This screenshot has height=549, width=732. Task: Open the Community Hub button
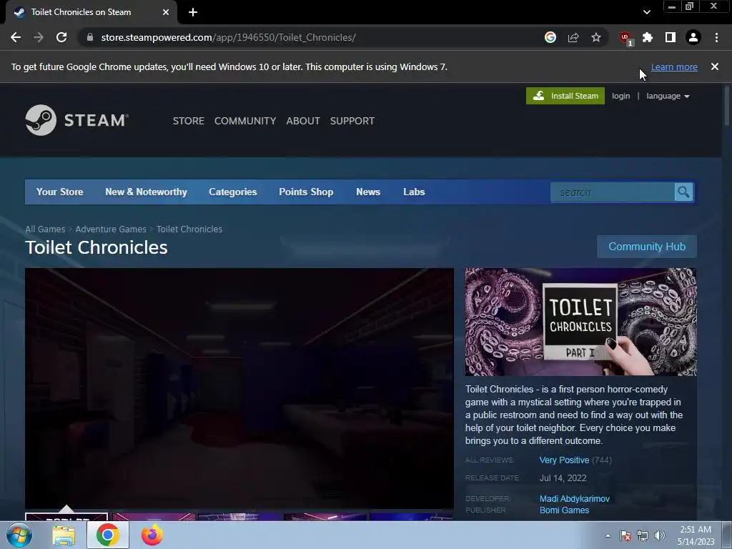pos(647,247)
